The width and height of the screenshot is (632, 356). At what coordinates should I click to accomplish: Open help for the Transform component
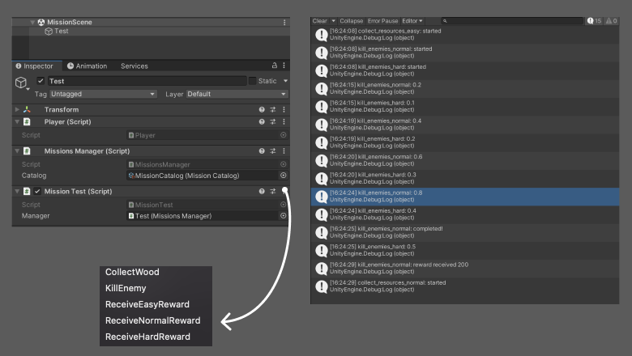pos(262,109)
